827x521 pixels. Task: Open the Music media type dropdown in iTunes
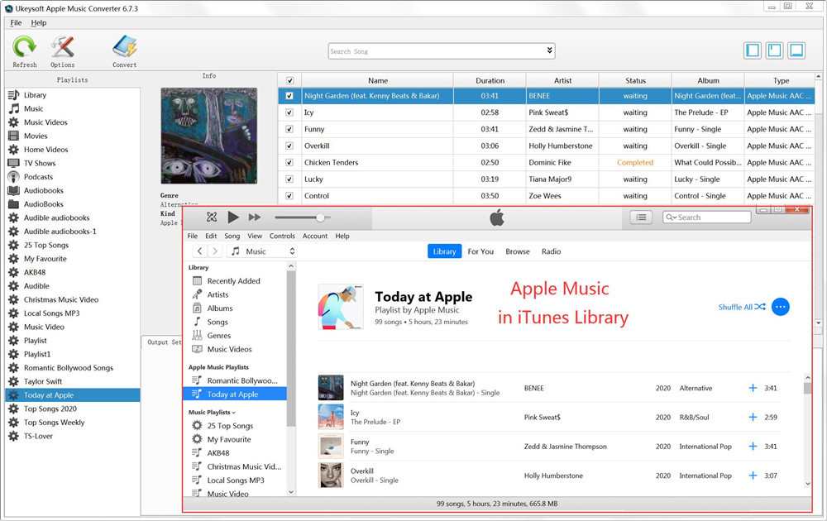[x=262, y=251]
